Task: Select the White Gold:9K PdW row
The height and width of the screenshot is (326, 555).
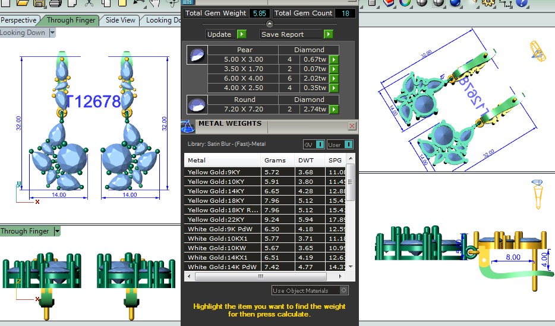Action: [x=265, y=229]
